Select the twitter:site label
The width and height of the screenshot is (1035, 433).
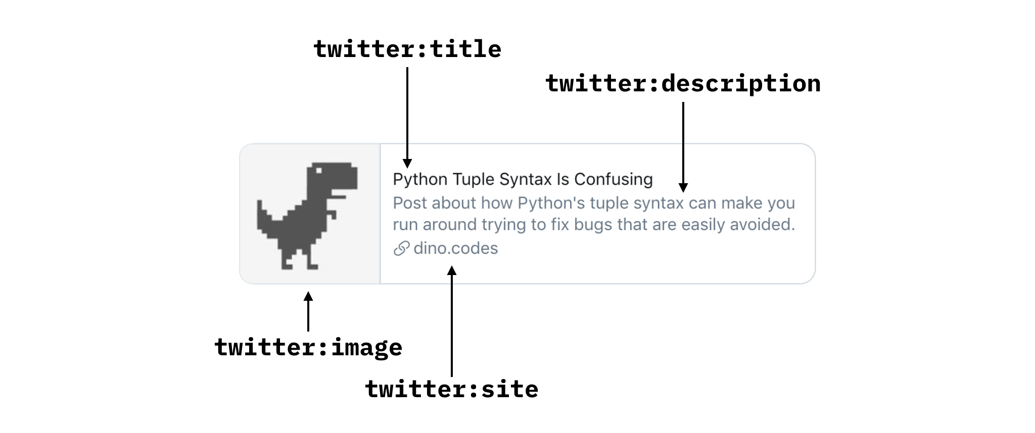click(x=452, y=390)
